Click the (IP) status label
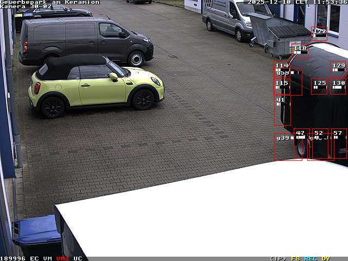Image resolution: width=348 pixels, height=261 pixels. click(x=278, y=258)
